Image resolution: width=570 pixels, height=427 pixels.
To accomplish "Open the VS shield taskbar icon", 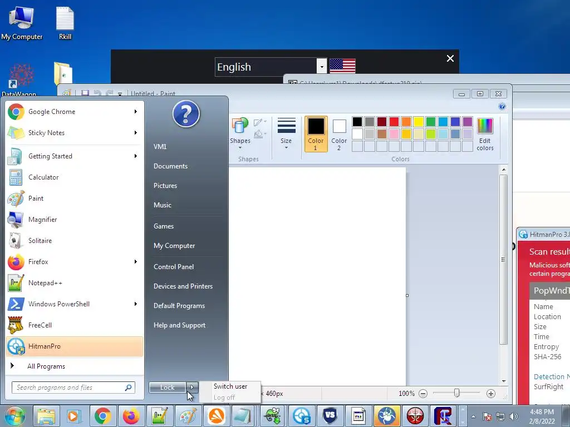I will (330, 416).
